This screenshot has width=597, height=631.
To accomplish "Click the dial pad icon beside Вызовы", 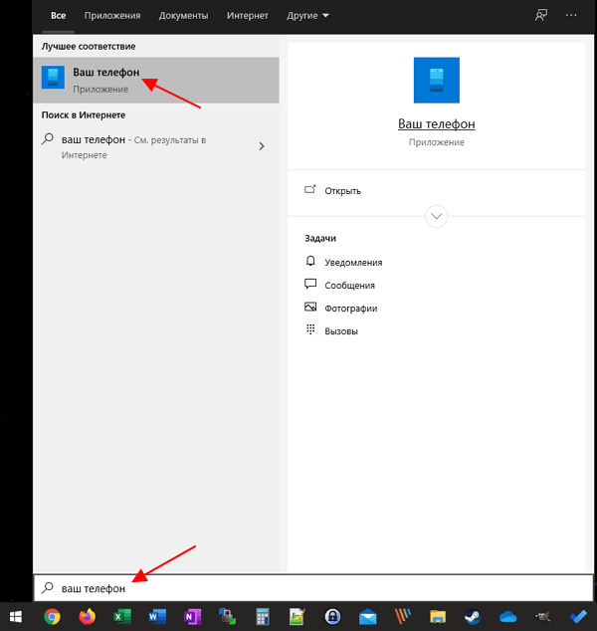I will 310,329.
